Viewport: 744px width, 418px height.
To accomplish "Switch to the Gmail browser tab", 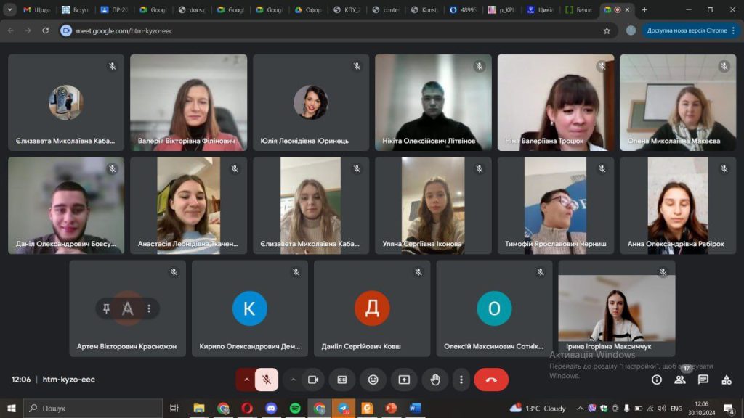I will coord(36,10).
